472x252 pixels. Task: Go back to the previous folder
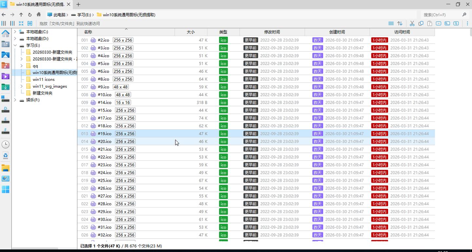[4, 15]
